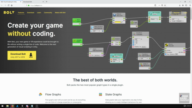Open the Firefox library

(183, 5)
